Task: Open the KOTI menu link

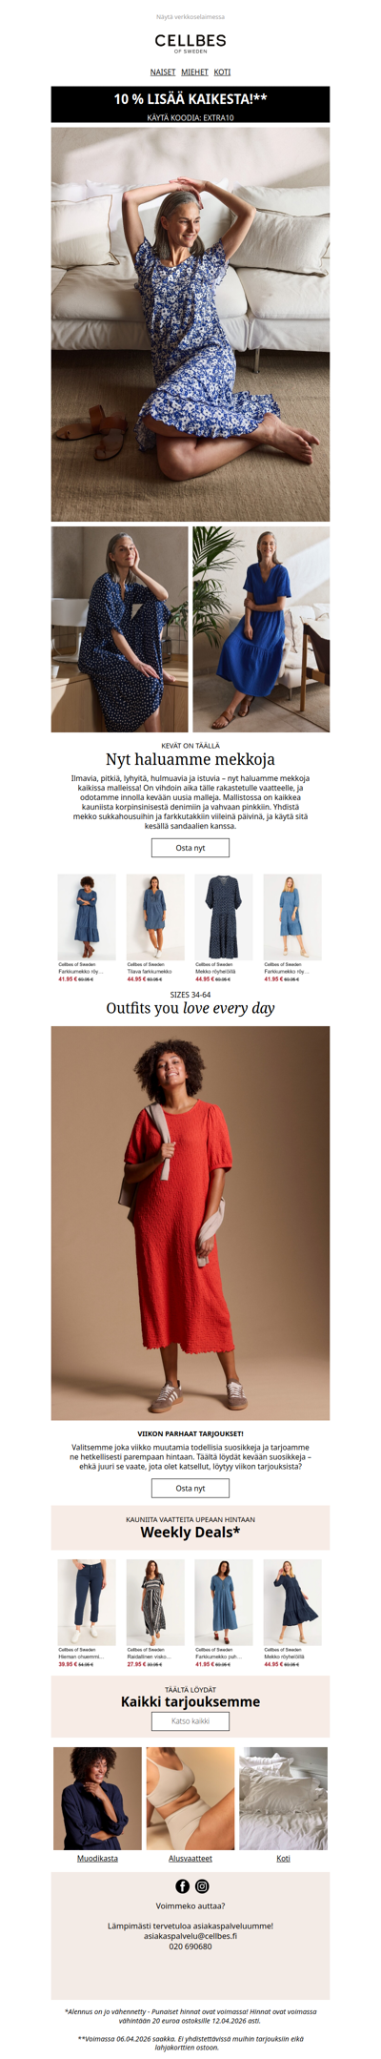Action: pyautogui.click(x=222, y=72)
